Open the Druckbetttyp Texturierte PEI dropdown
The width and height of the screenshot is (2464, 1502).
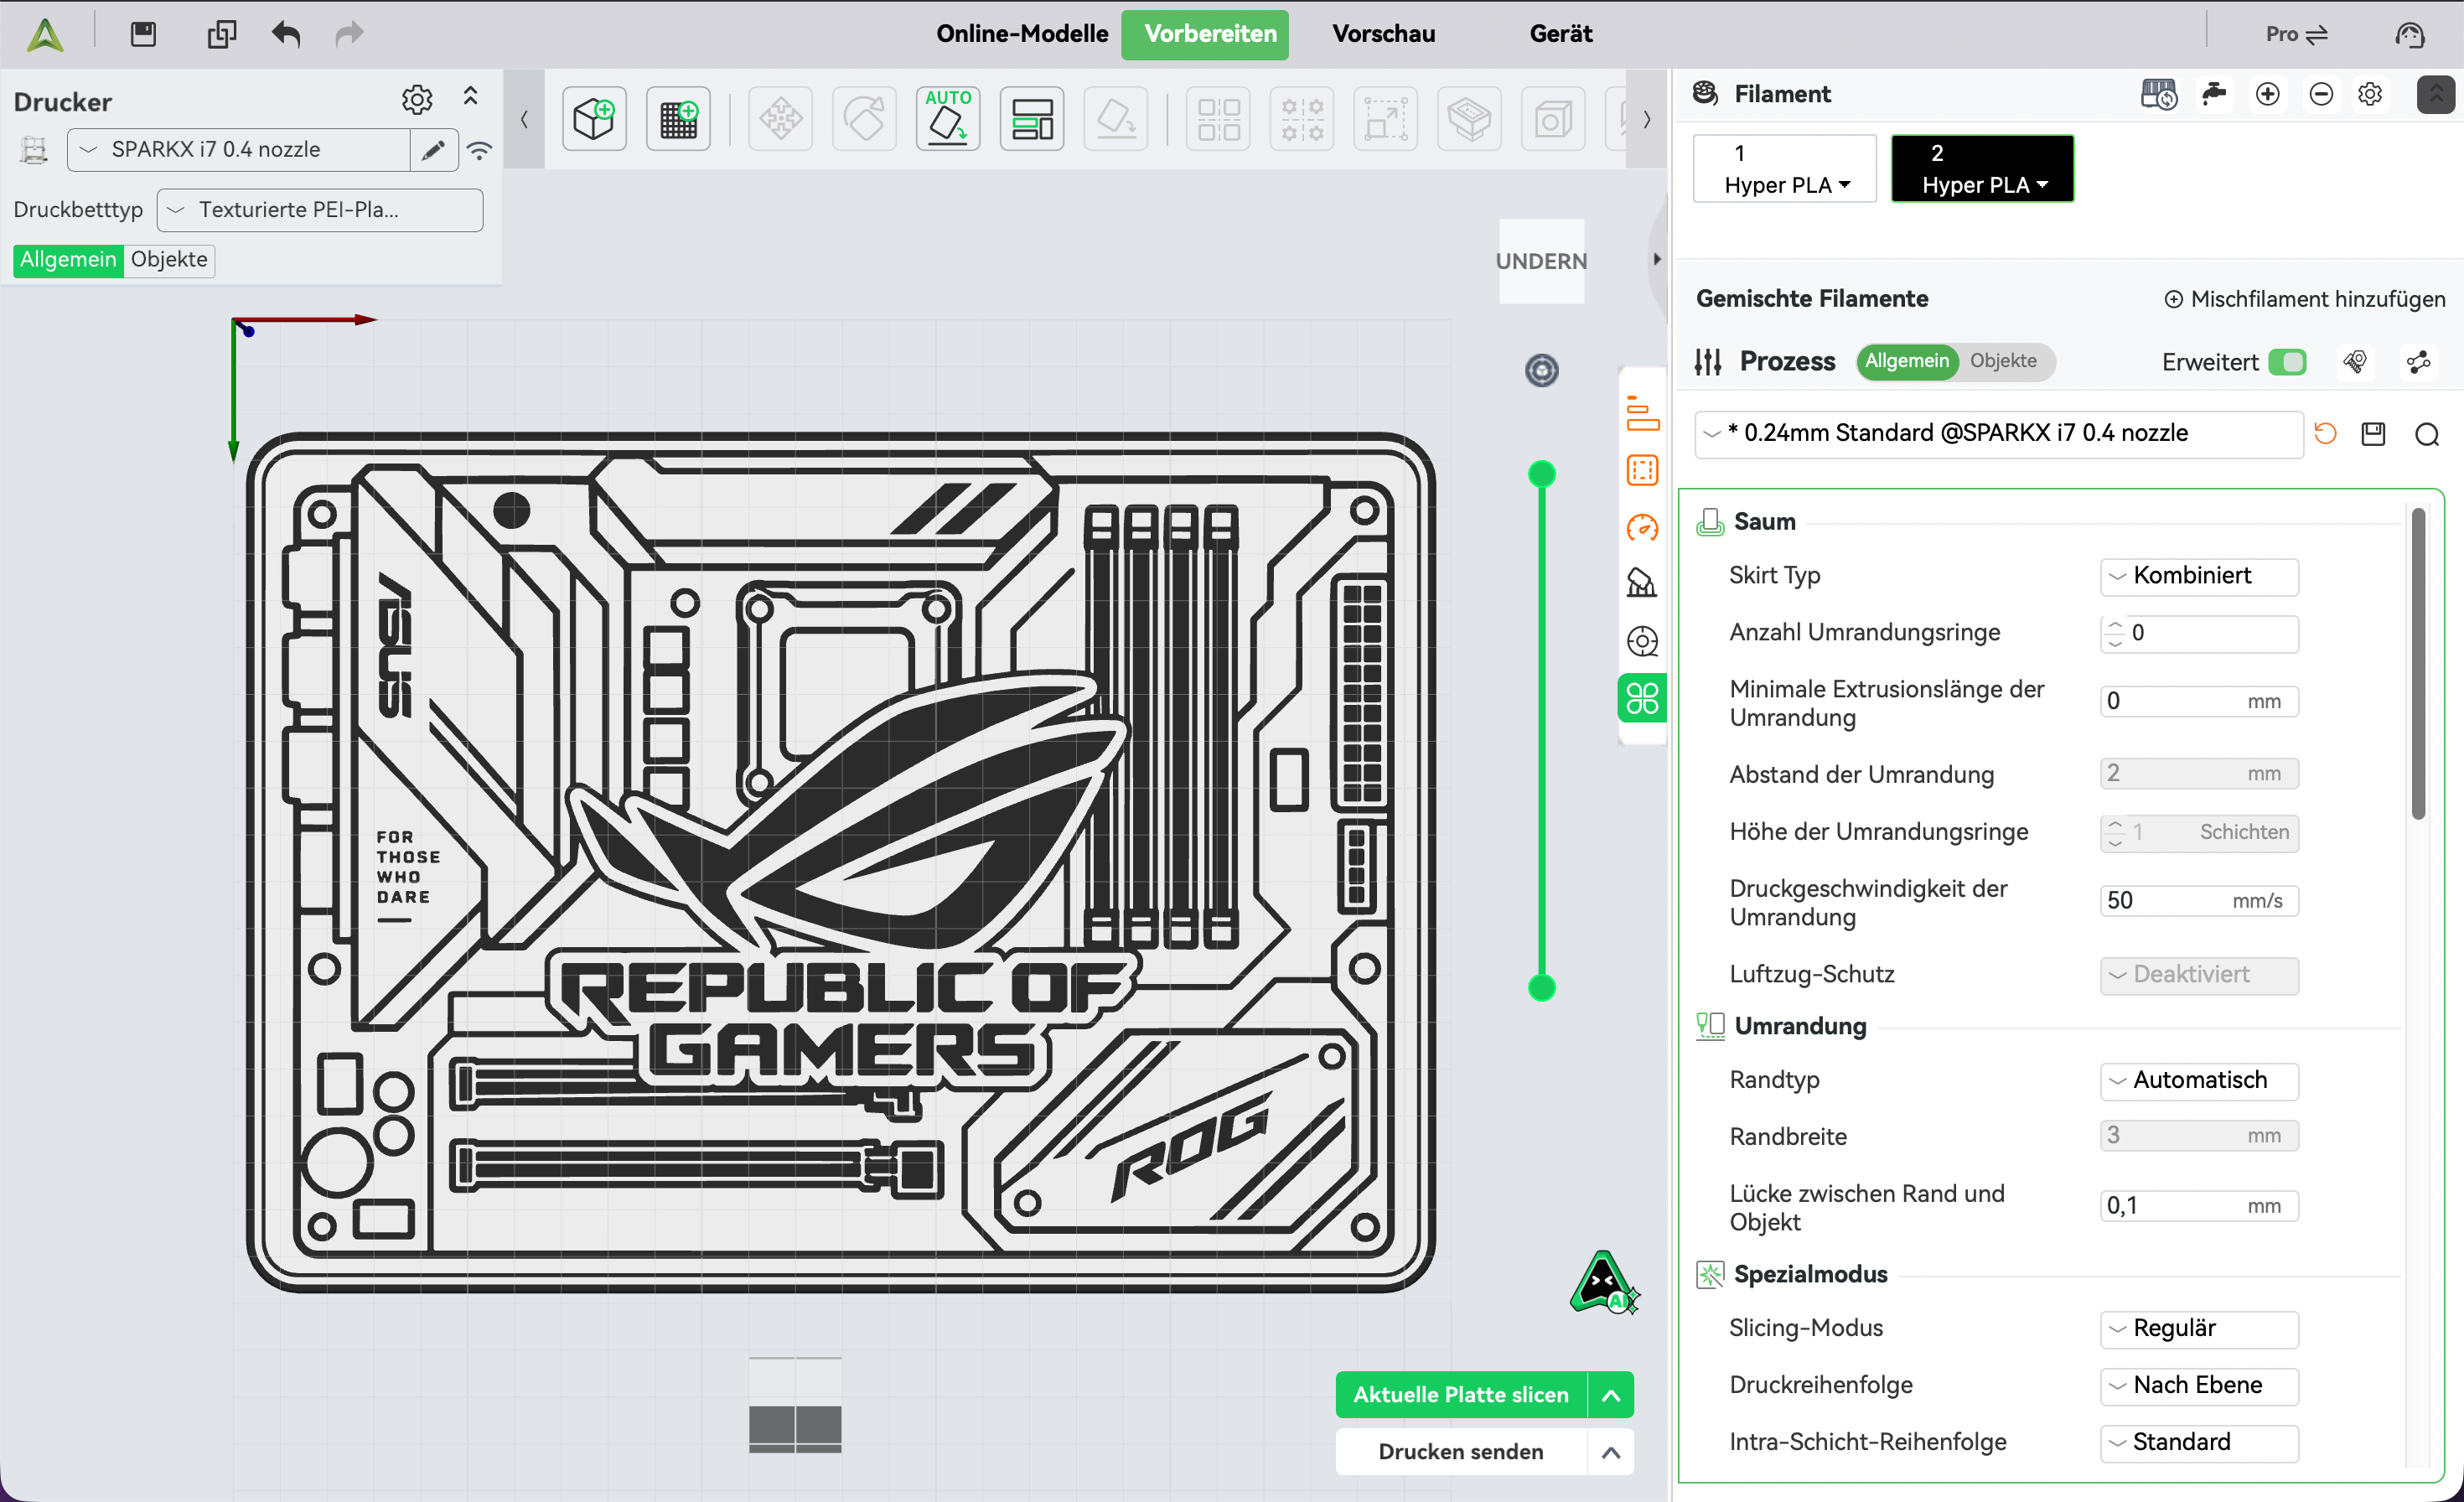[320, 210]
